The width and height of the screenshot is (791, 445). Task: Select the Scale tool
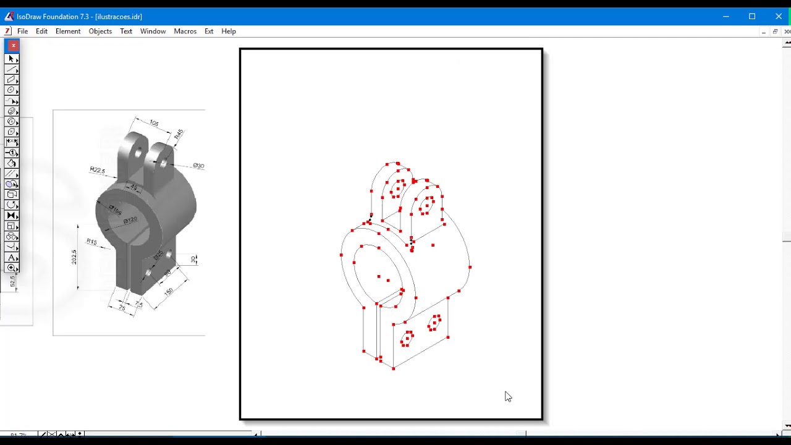click(x=12, y=226)
